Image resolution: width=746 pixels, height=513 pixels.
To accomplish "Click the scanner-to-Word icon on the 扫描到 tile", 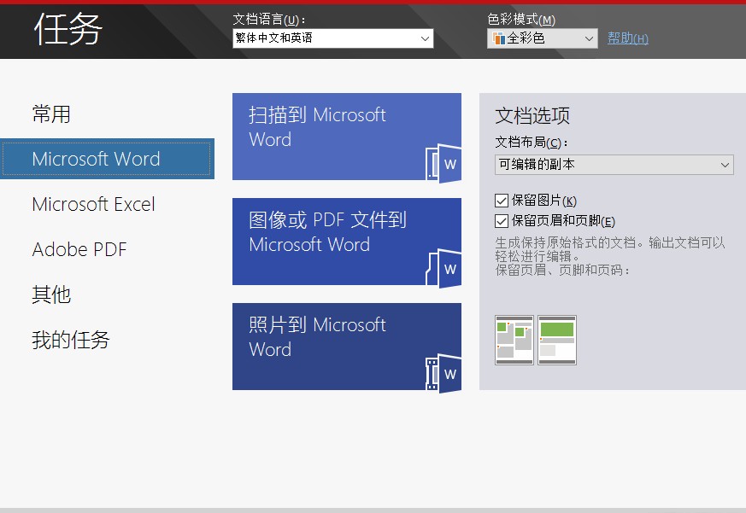I will point(443,164).
